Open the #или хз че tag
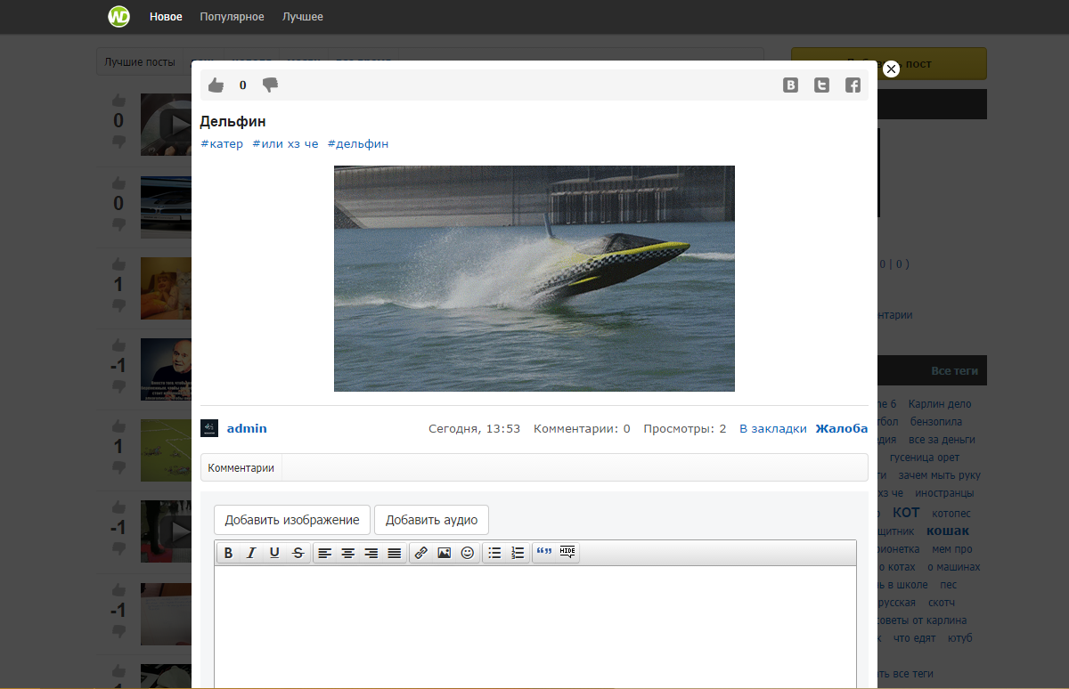This screenshot has width=1069, height=689. pyautogui.click(x=285, y=143)
